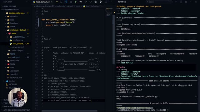Open the .yamllint file

point(14,74)
